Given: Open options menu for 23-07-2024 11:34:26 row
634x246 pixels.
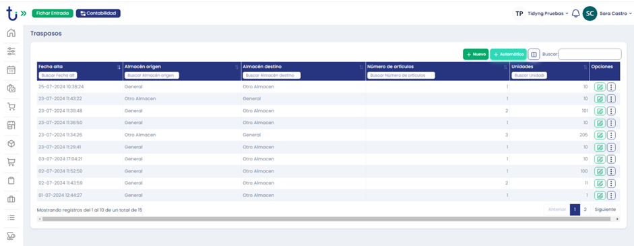Looking at the screenshot, I should 611,135.
